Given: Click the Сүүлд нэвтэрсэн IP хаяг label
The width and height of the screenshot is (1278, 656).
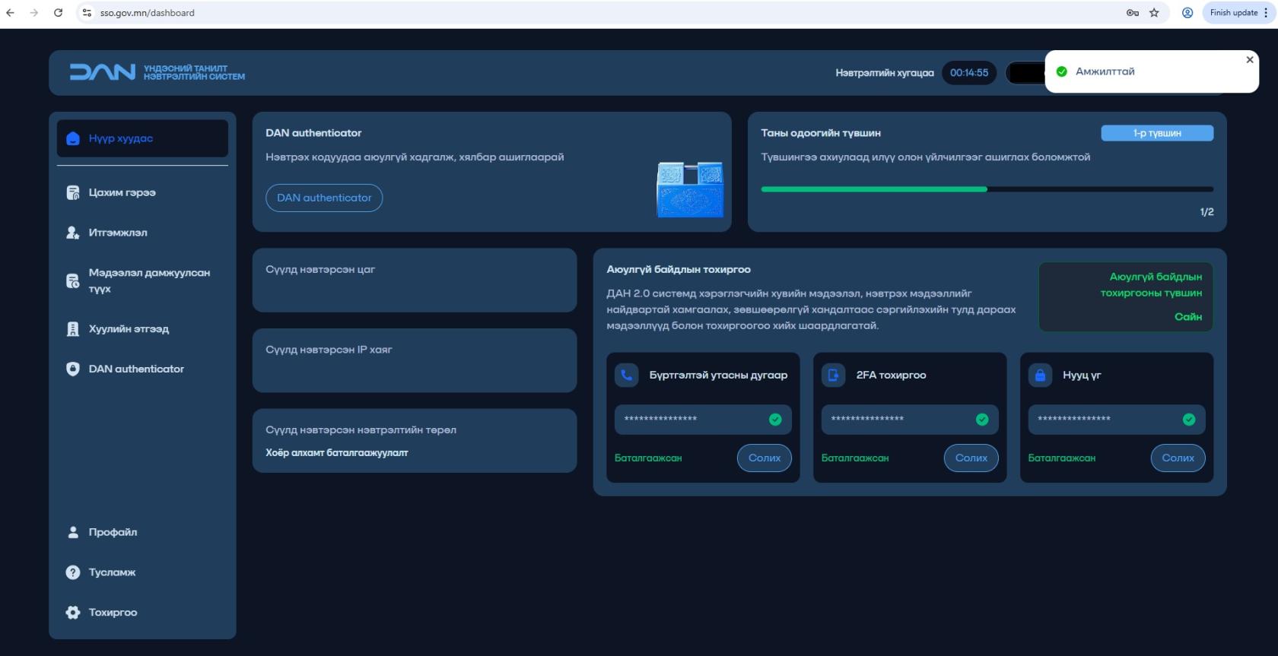Looking at the screenshot, I should click(x=329, y=350).
